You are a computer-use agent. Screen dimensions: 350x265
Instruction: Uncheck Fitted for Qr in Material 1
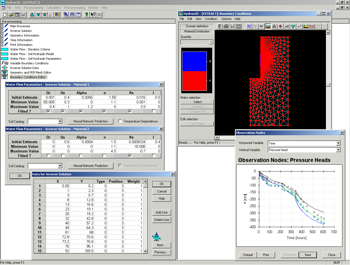48,111
